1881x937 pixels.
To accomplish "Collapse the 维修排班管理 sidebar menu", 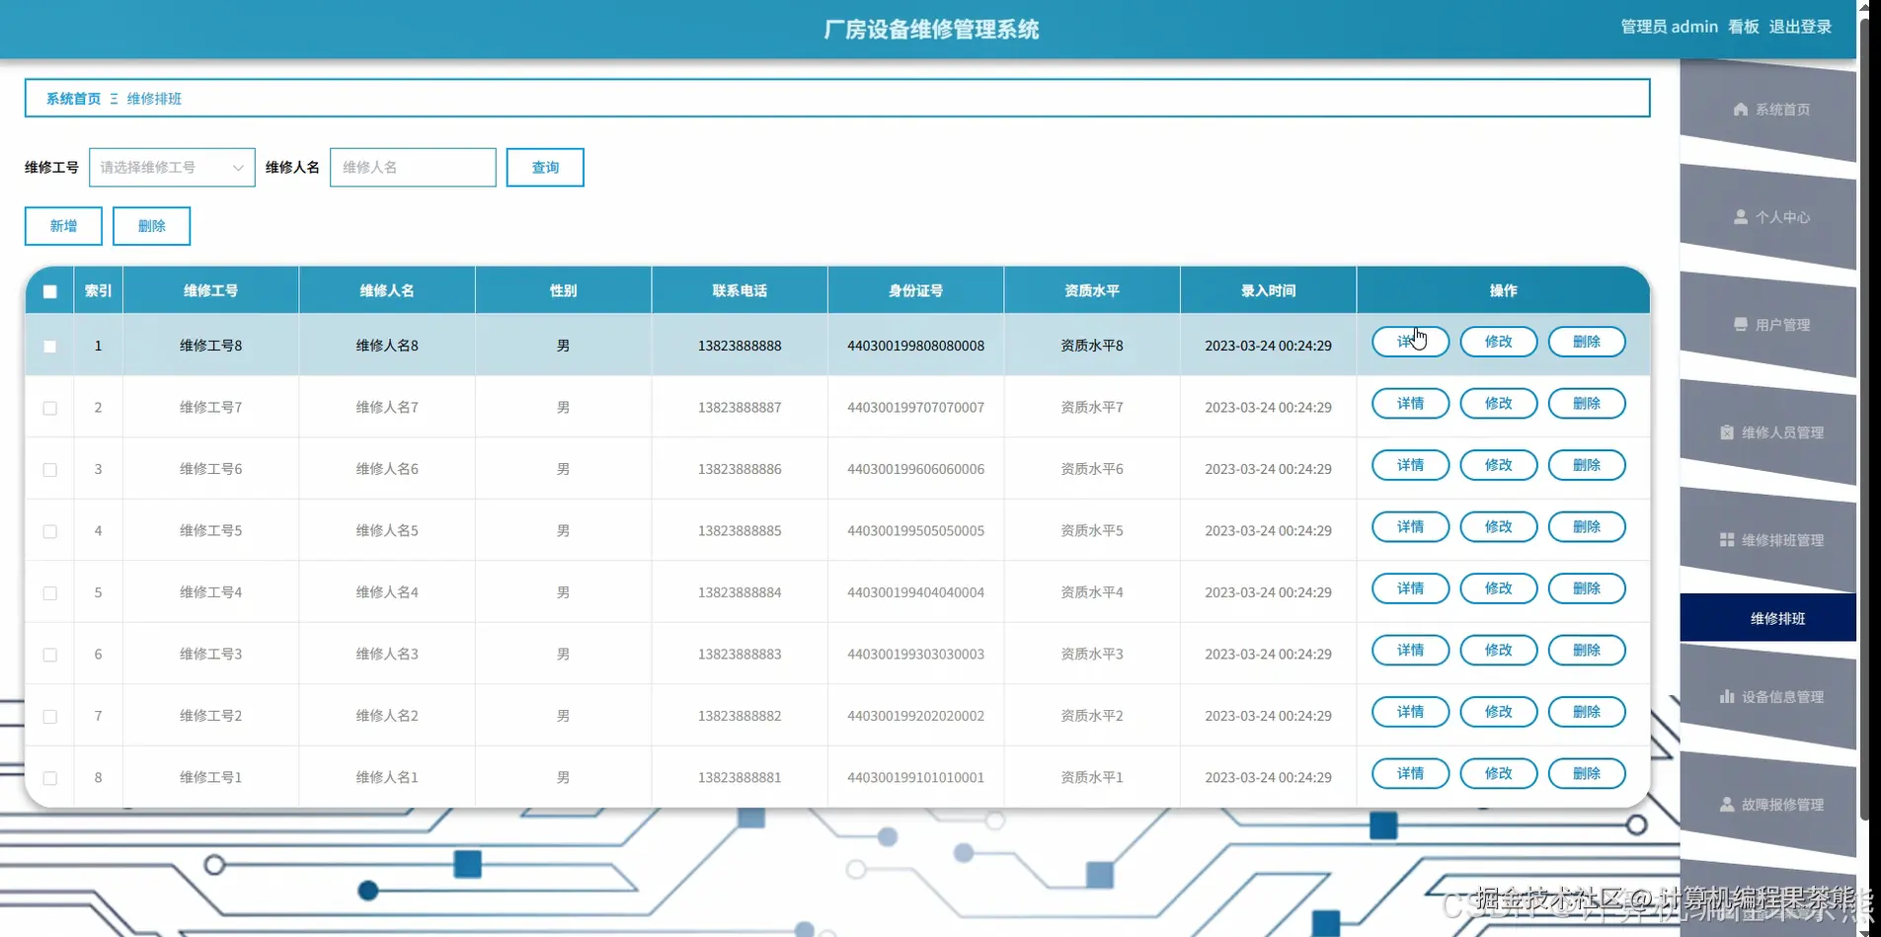I will pyautogui.click(x=1768, y=540).
